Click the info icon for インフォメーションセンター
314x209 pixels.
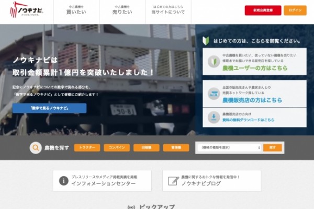point(64,181)
